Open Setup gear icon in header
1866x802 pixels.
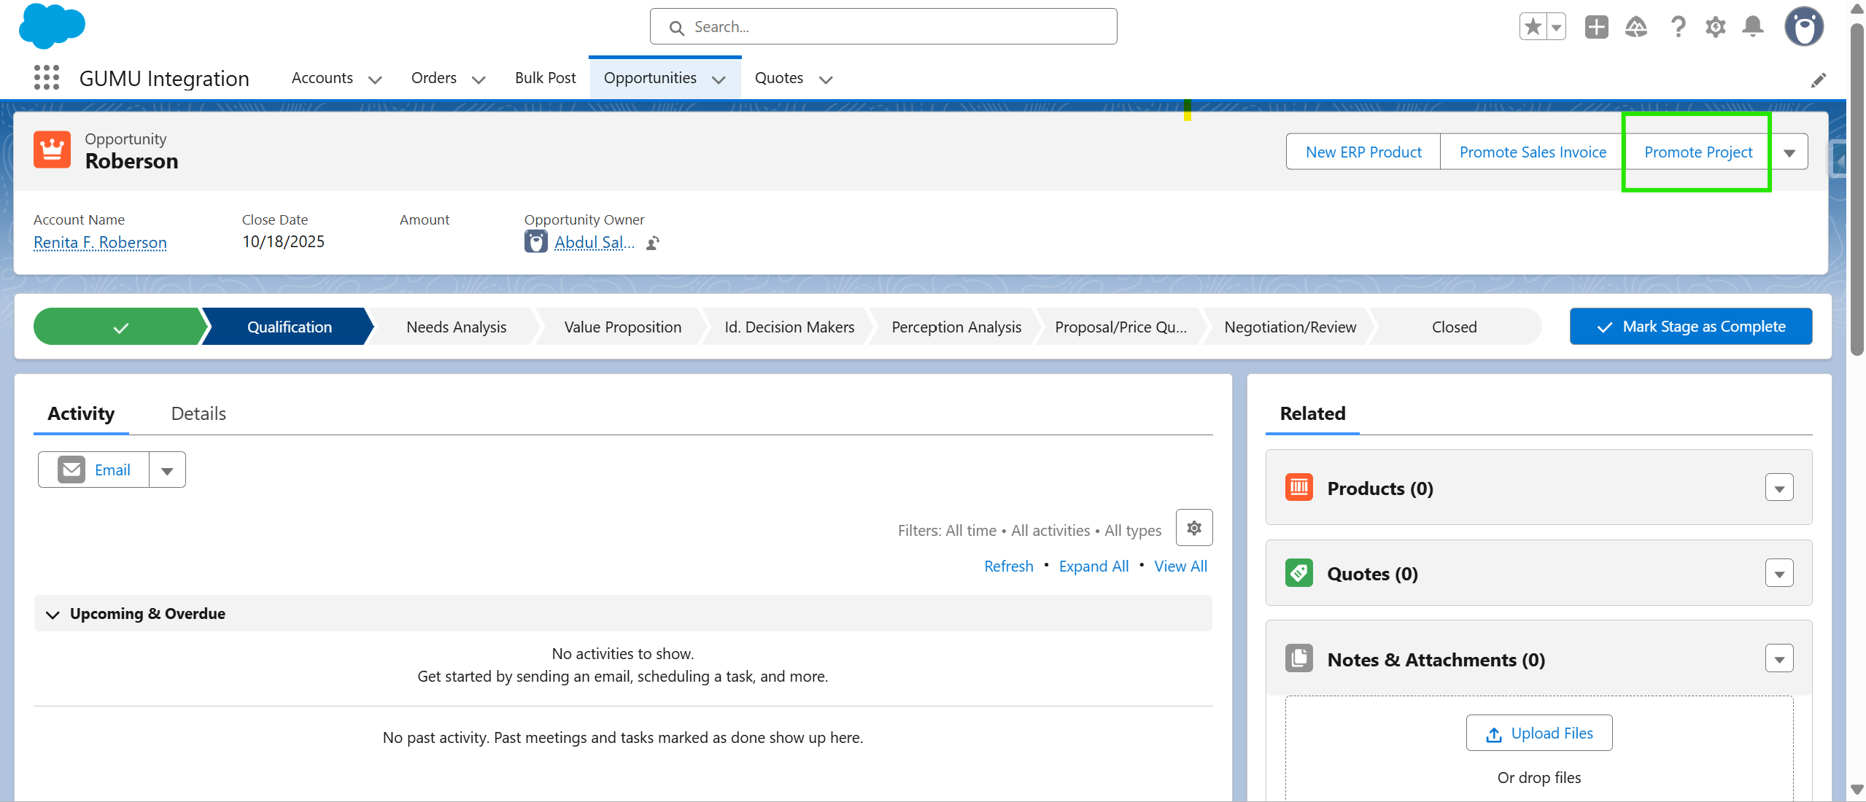coord(1715,28)
